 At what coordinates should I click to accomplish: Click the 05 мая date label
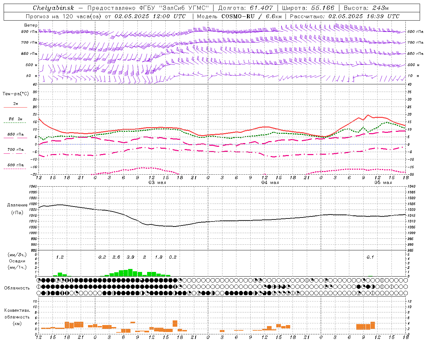(x=383, y=183)
